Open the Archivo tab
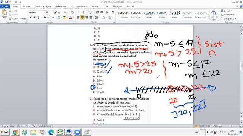The image size is (243, 136). [5, 6]
